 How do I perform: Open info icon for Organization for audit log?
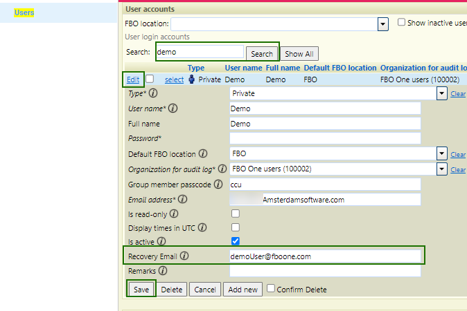(x=222, y=169)
